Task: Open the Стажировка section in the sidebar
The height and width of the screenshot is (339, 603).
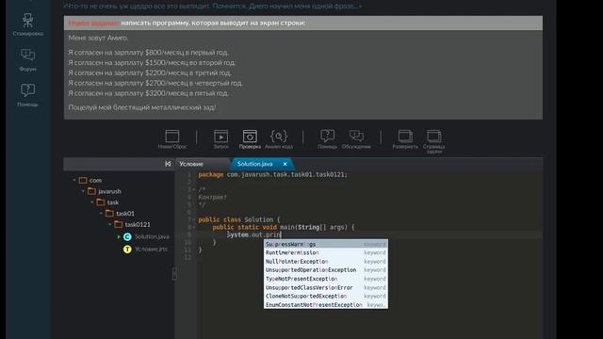Action: click(x=27, y=24)
